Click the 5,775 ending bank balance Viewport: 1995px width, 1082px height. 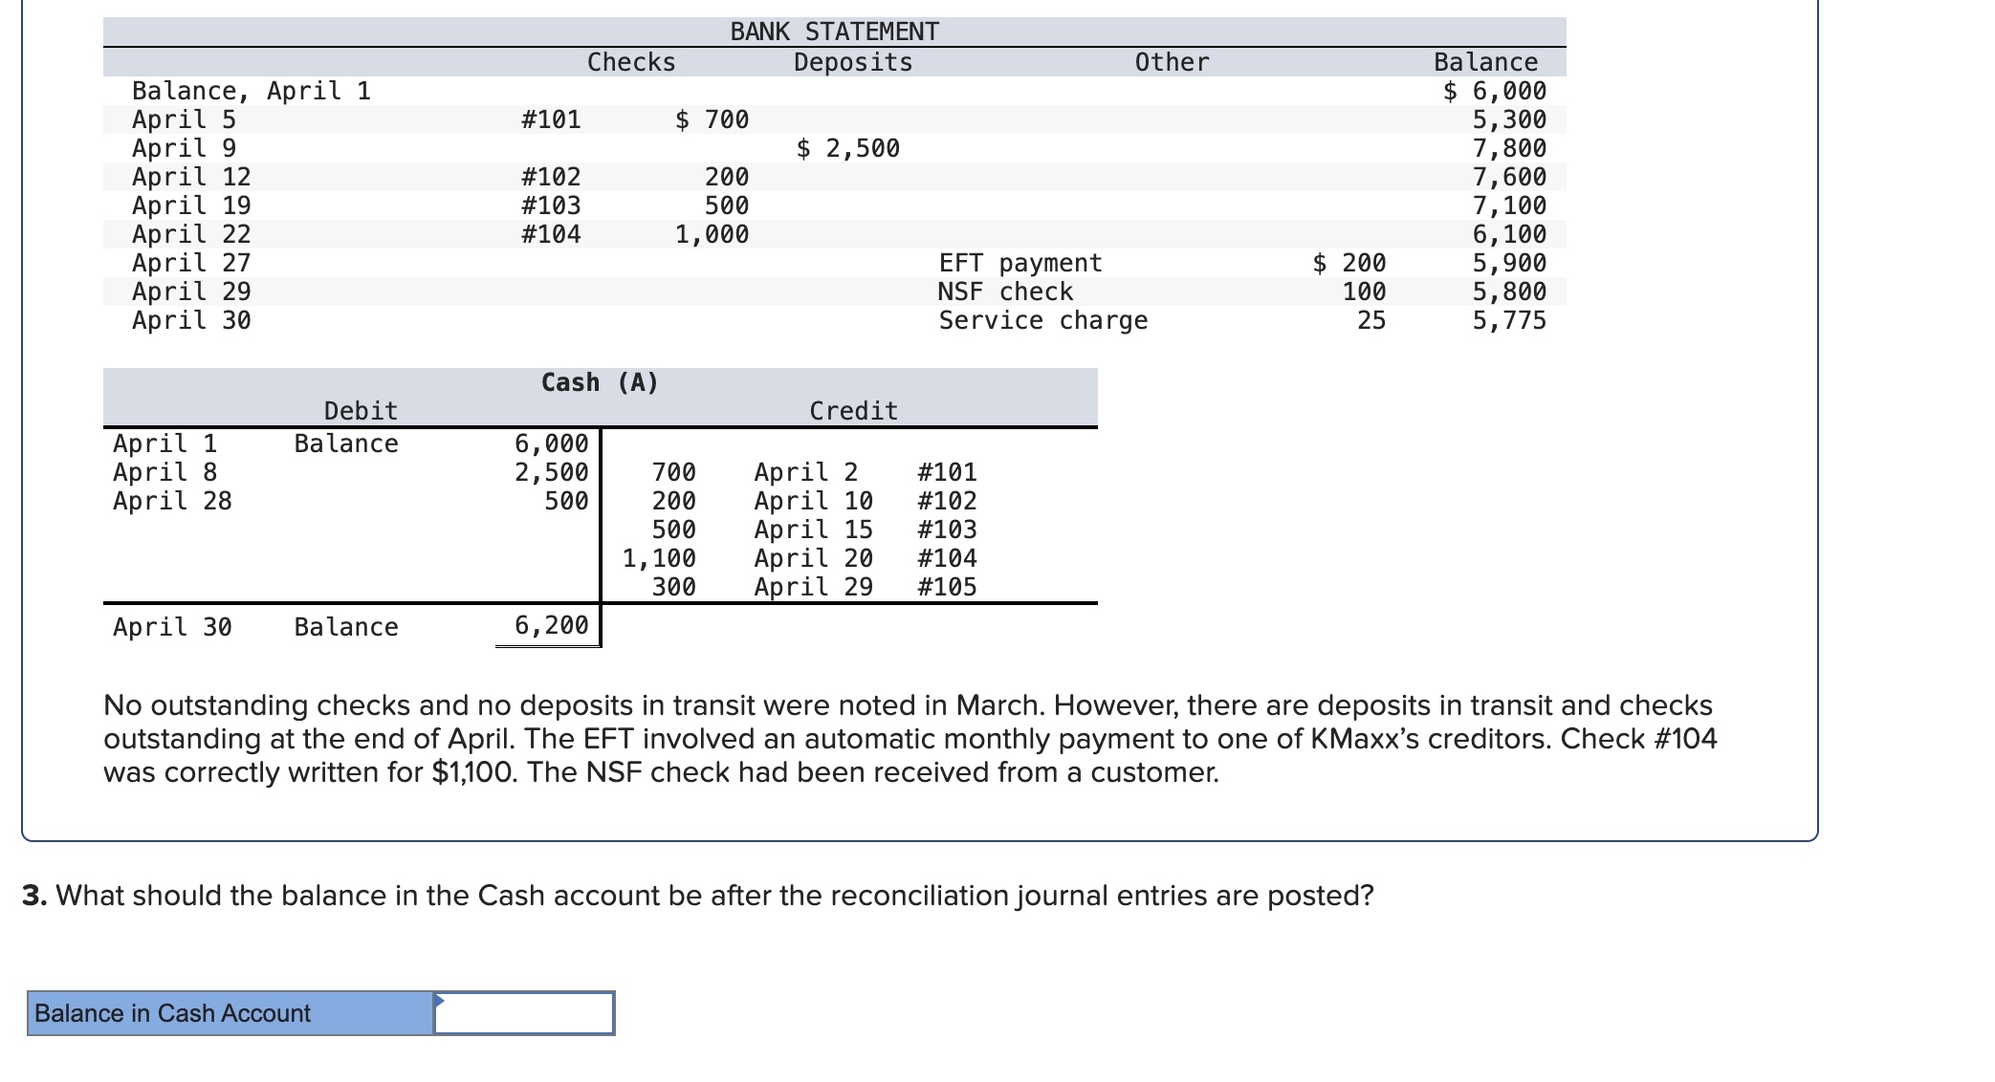pos(1508,320)
